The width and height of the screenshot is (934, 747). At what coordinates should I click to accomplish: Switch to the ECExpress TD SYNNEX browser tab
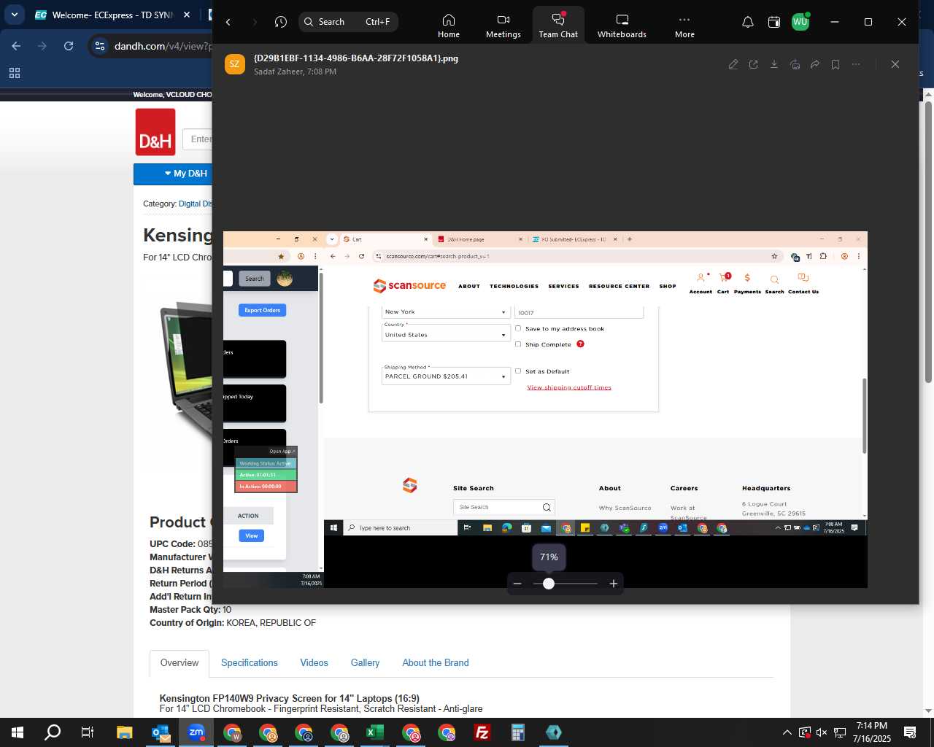pyautogui.click(x=113, y=15)
